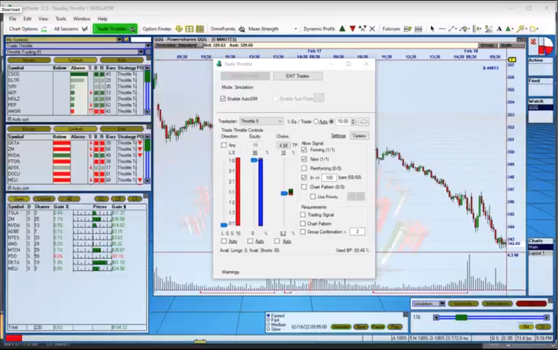The image size is (558, 350).
Task: Click the X icon beside Dynamic Profit arrows
Action: (372, 29)
